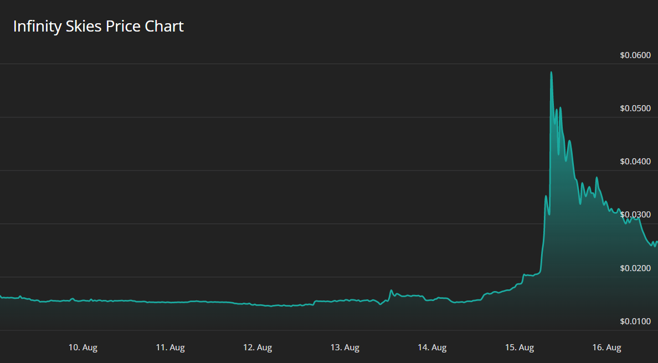Click the 13. Aug date label
Screen dimensions: 658x363
point(345,348)
